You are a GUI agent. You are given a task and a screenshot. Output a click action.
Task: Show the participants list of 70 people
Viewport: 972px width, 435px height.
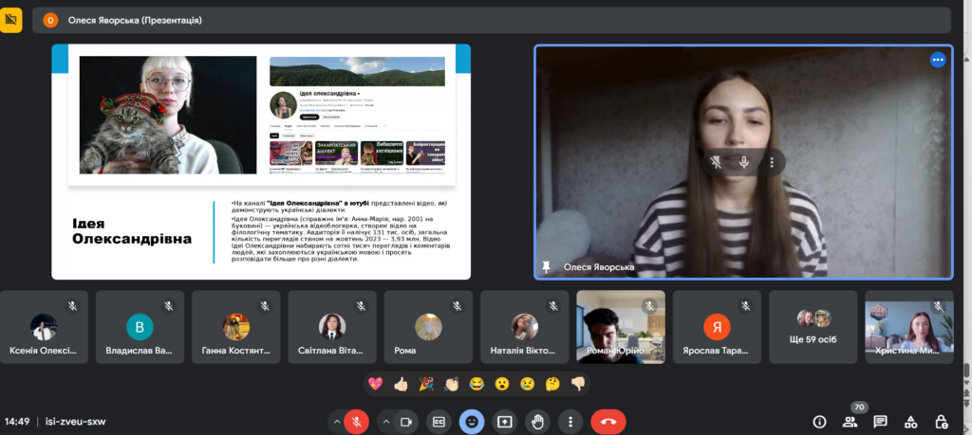click(x=850, y=422)
